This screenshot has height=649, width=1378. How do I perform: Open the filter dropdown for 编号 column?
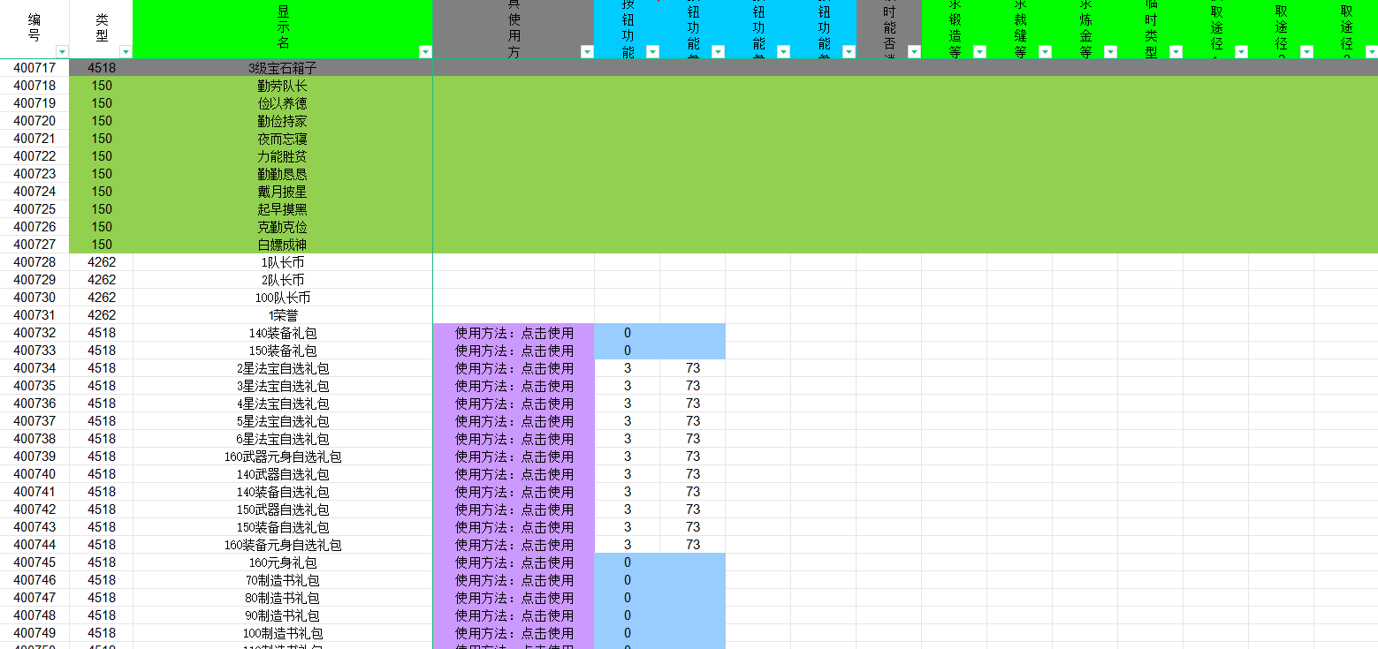61,52
